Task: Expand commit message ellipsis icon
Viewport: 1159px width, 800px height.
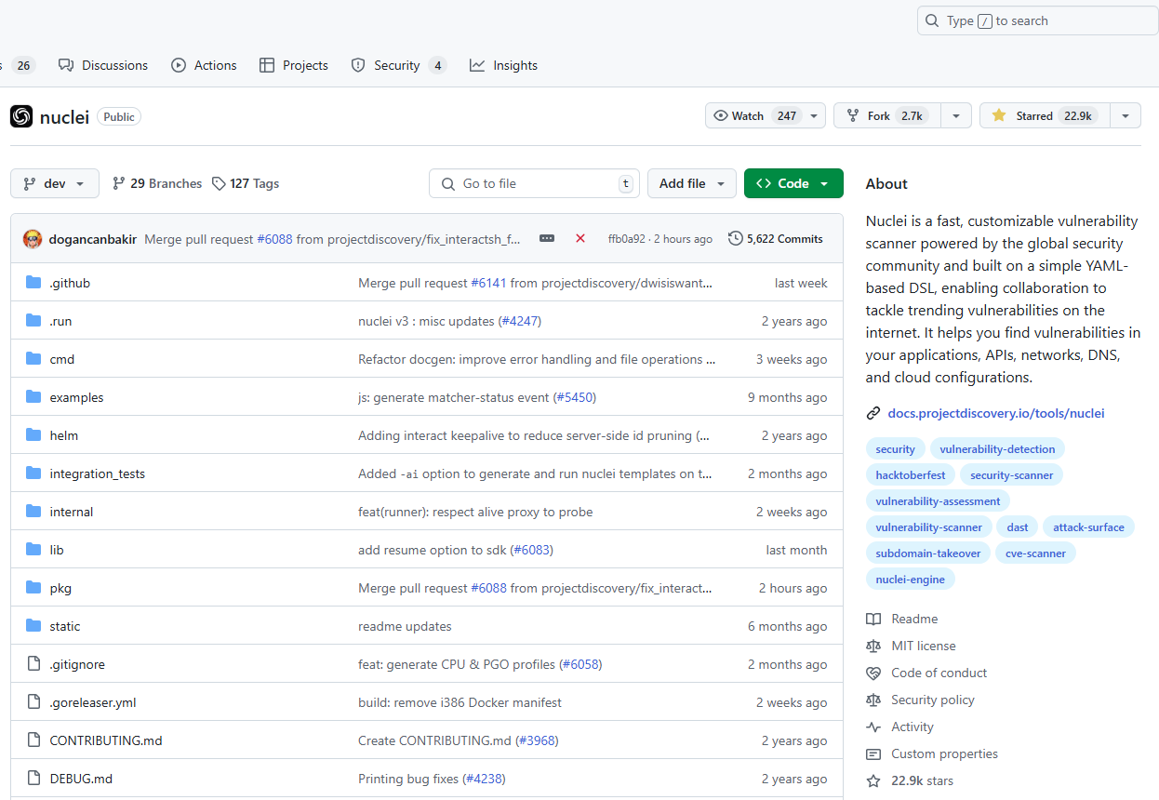Action: tap(547, 239)
